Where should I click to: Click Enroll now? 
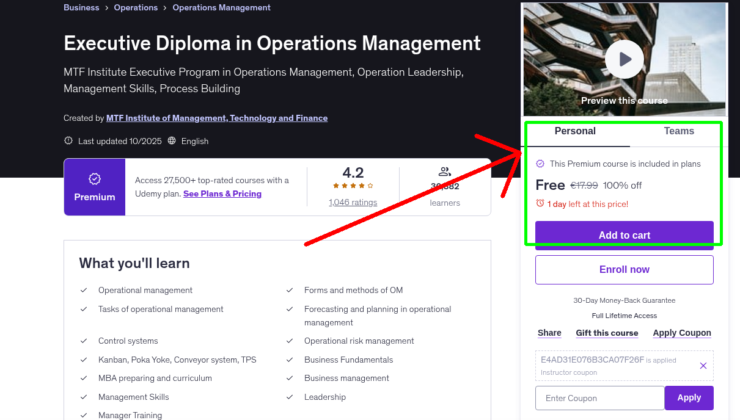point(624,269)
